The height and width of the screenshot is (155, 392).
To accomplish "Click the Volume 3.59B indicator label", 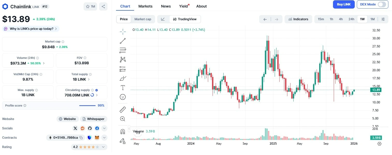I will point(144,131).
